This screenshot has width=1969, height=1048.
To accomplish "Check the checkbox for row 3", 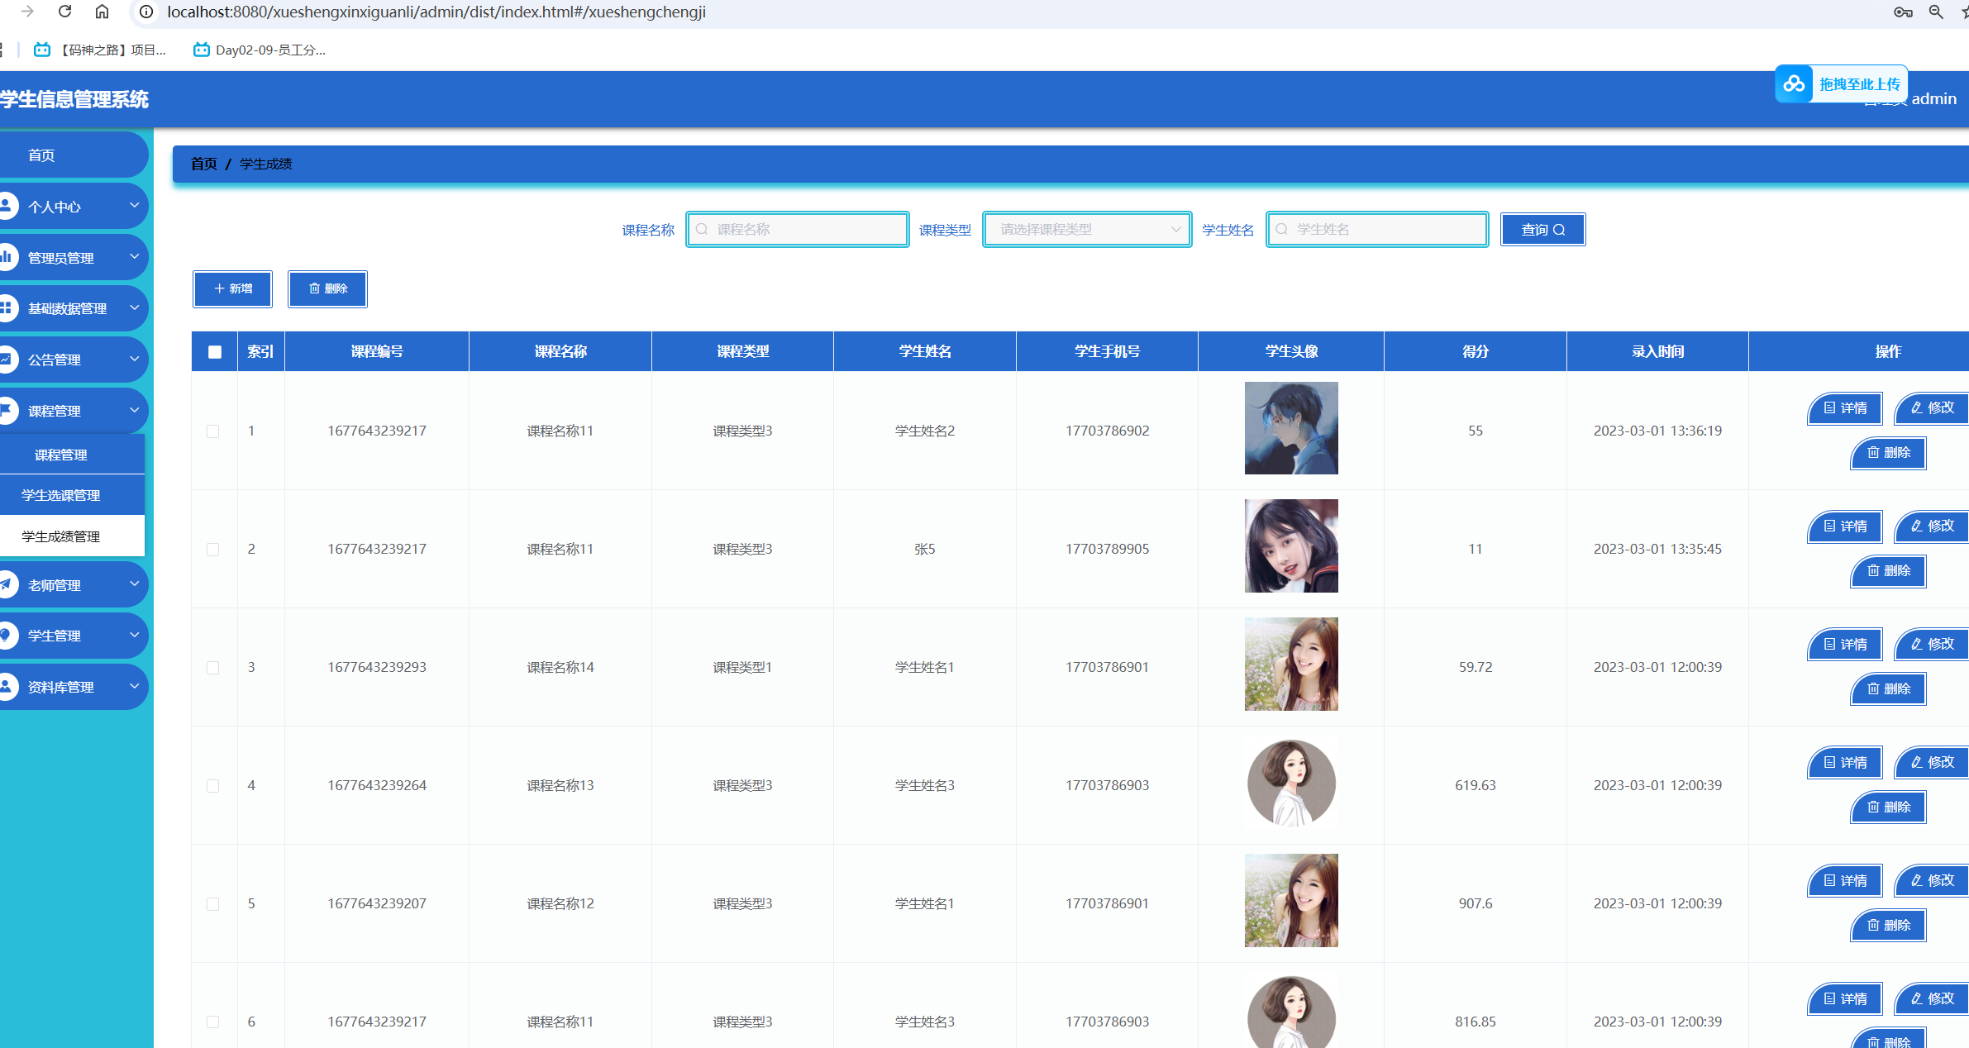I will click(x=213, y=668).
